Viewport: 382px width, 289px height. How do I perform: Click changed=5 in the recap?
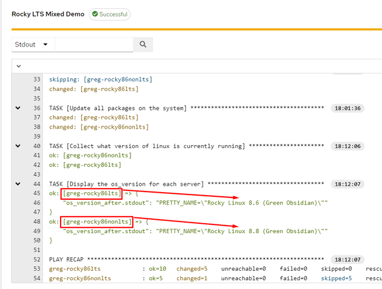pyautogui.click(x=192, y=269)
